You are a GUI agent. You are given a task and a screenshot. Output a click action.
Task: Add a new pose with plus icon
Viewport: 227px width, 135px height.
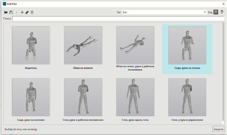click(22, 12)
